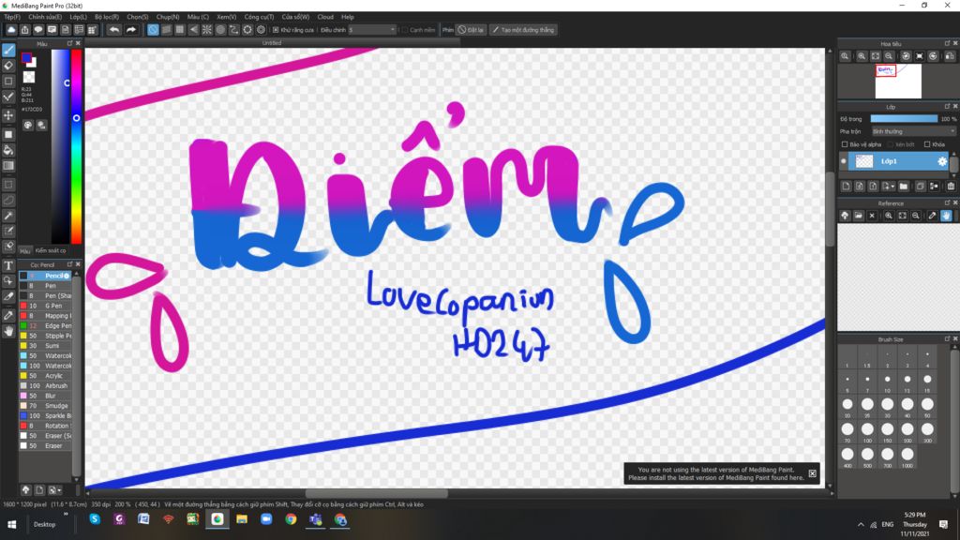Toggle the Cạnh mềm checkbox
This screenshot has height=540, width=960.
tap(404, 29)
